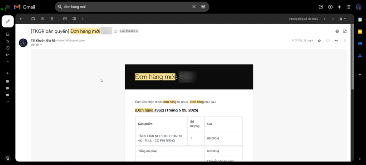The height and width of the screenshot is (165, 366).
Task: Open Google Keep in the side panel
Action: pos(360,31)
